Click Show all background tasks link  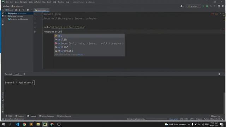pyautogui.click(x=173, y=119)
